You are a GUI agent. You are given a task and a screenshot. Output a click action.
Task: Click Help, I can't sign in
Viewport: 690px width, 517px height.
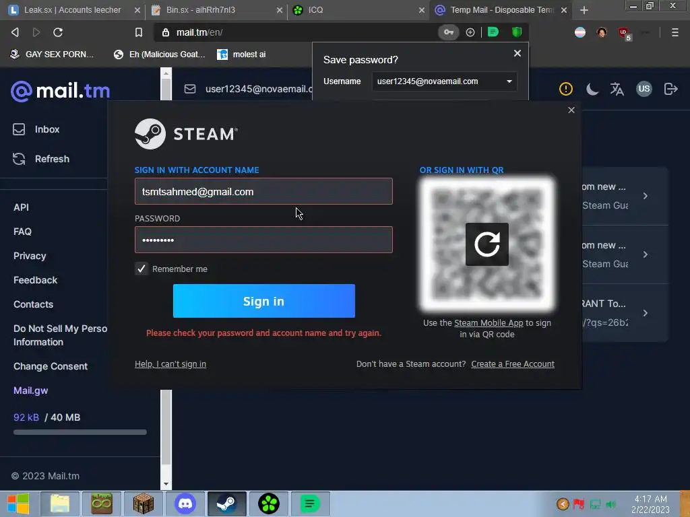pos(170,364)
